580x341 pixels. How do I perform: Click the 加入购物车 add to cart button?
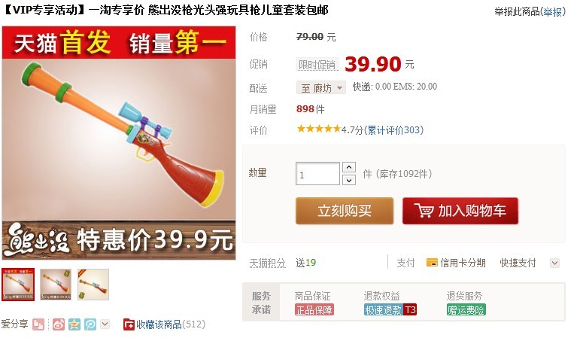pos(460,211)
